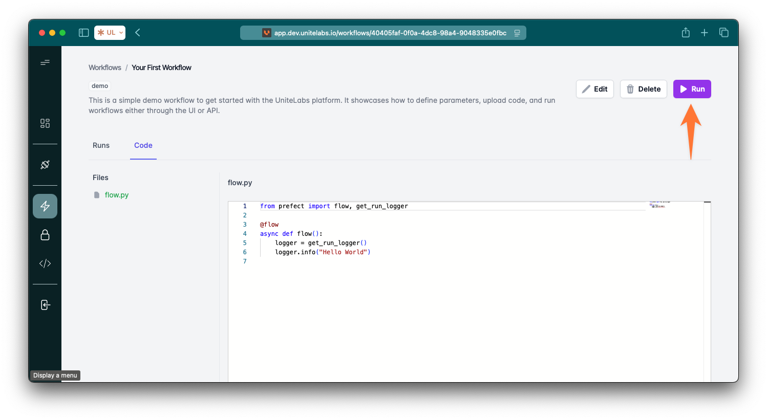Viewport: 767px width, 420px height.
Task: Open Reader view icon in address bar
Action: pos(517,33)
